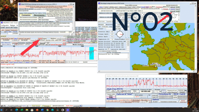Screen dimensions: 199x112
Task: Click the Envoyer button at the bottom
Action: (46, 106)
